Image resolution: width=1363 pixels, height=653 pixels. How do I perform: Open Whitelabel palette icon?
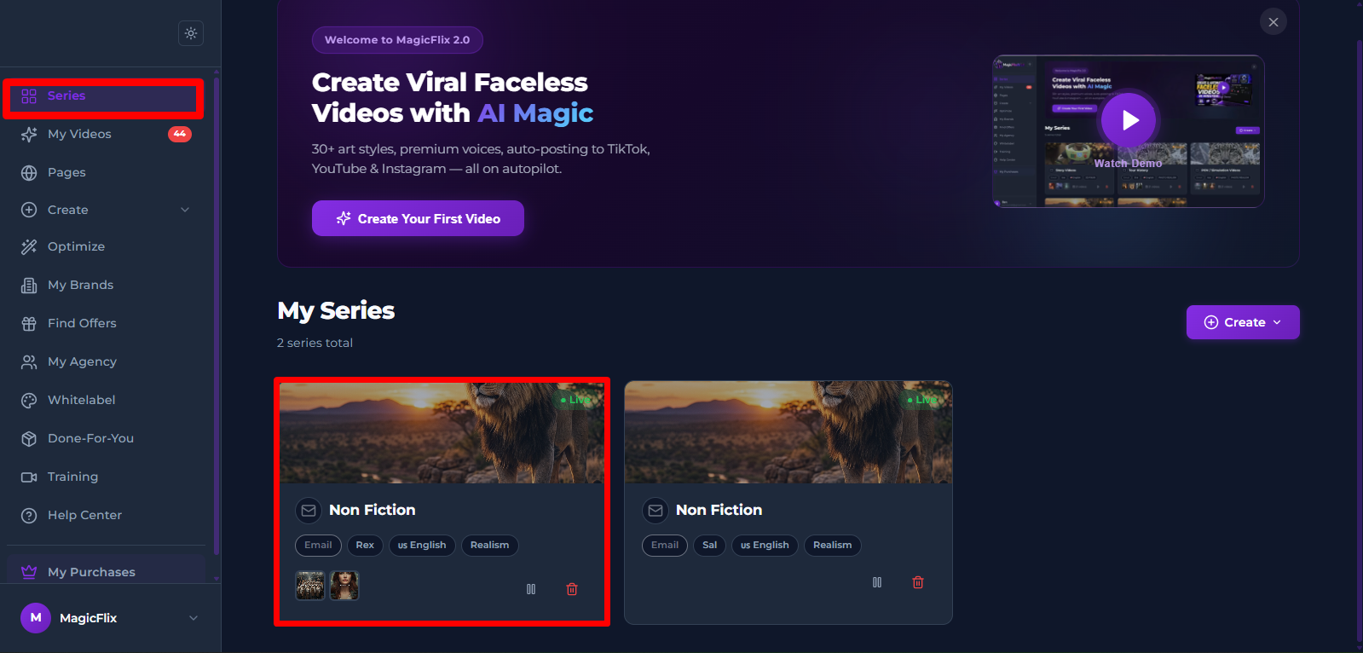point(29,400)
